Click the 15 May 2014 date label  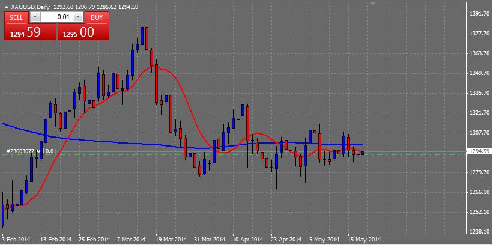364,240
